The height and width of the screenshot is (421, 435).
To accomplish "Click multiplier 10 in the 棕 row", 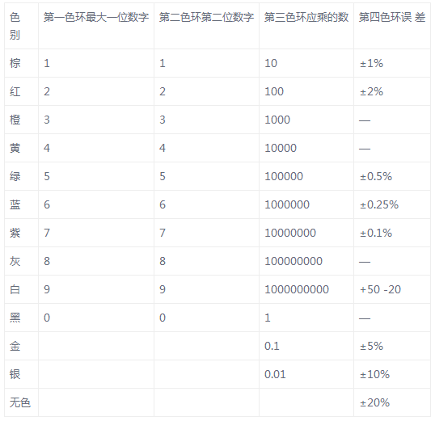I will point(271,64).
